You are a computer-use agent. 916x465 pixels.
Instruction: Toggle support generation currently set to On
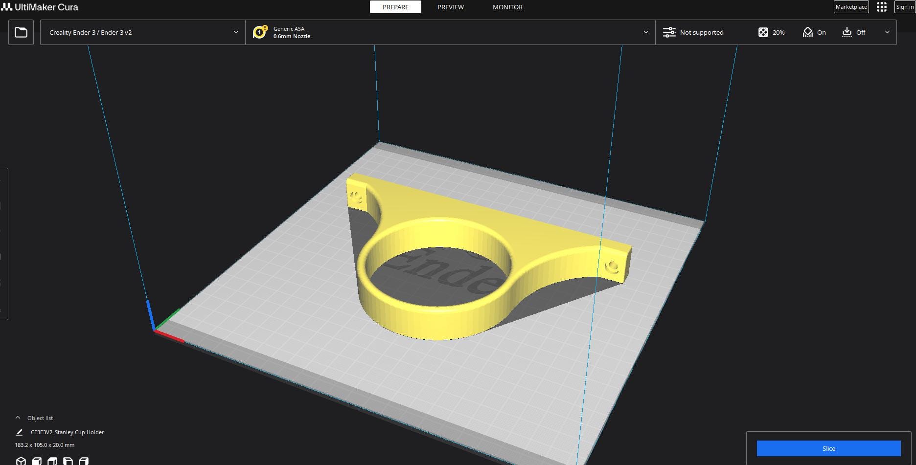pos(814,32)
